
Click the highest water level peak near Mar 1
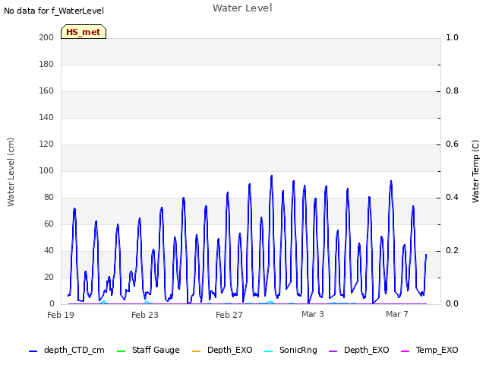[272, 176]
